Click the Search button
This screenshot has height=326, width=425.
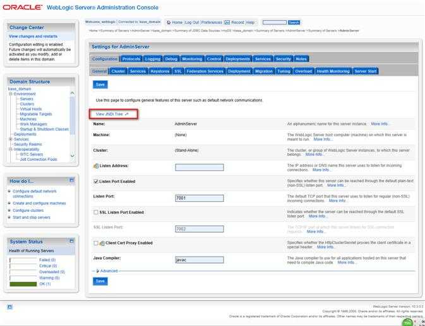tap(294, 23)
